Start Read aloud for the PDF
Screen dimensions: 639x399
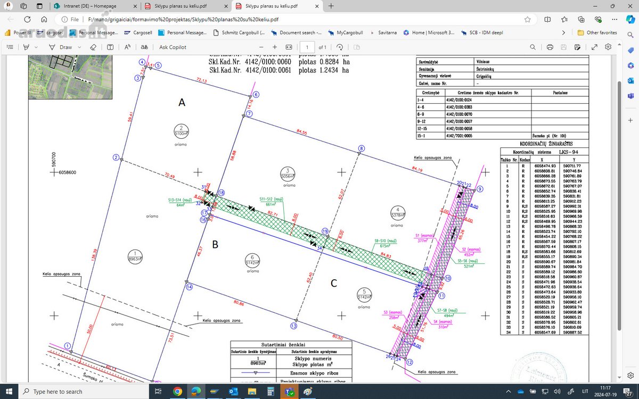point(127,47)
